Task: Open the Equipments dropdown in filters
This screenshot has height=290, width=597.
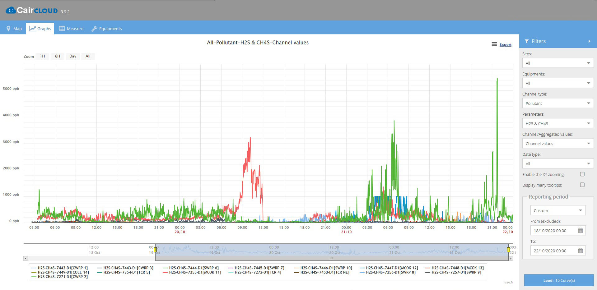Action: coord(558,83)
